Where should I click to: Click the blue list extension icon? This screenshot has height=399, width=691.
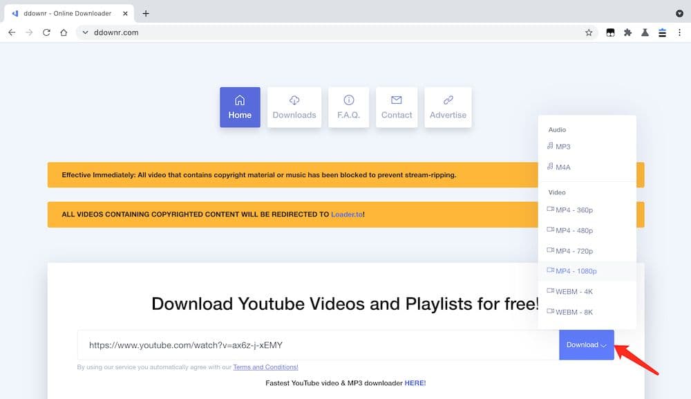pos(663,33)
